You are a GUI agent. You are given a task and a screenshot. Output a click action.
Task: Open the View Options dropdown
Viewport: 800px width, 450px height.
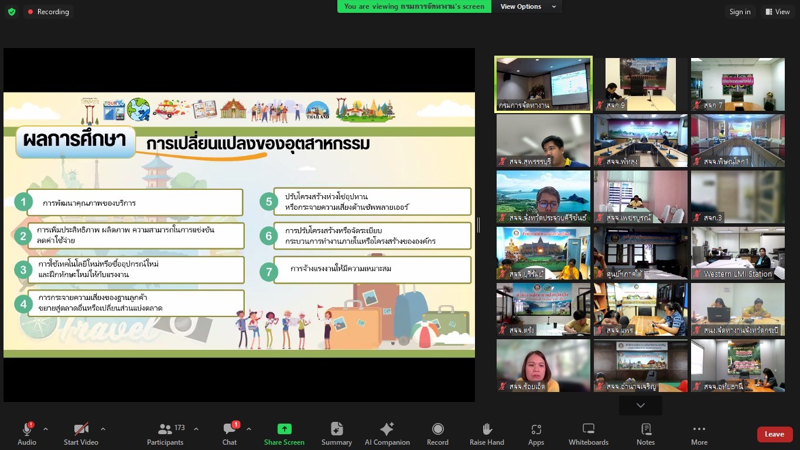coord(528,6)
